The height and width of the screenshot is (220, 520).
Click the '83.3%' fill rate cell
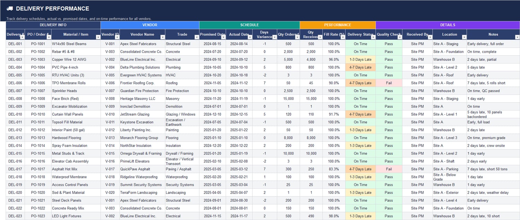click(x=334, y=169)
